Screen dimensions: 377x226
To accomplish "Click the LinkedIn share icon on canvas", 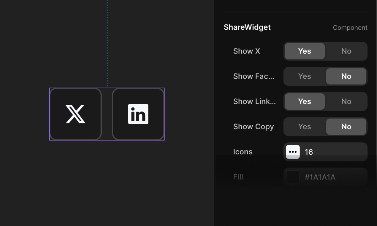I will (x=138, y=114).
